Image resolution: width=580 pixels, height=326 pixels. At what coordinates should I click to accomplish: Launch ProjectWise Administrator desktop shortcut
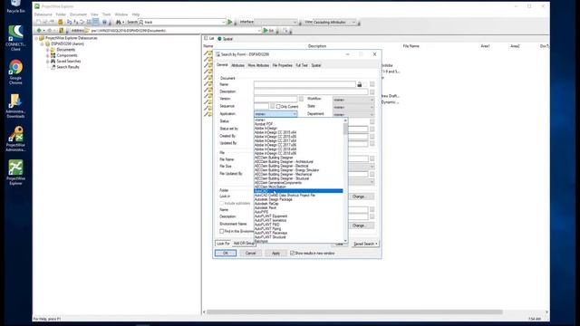pos(15,139)
